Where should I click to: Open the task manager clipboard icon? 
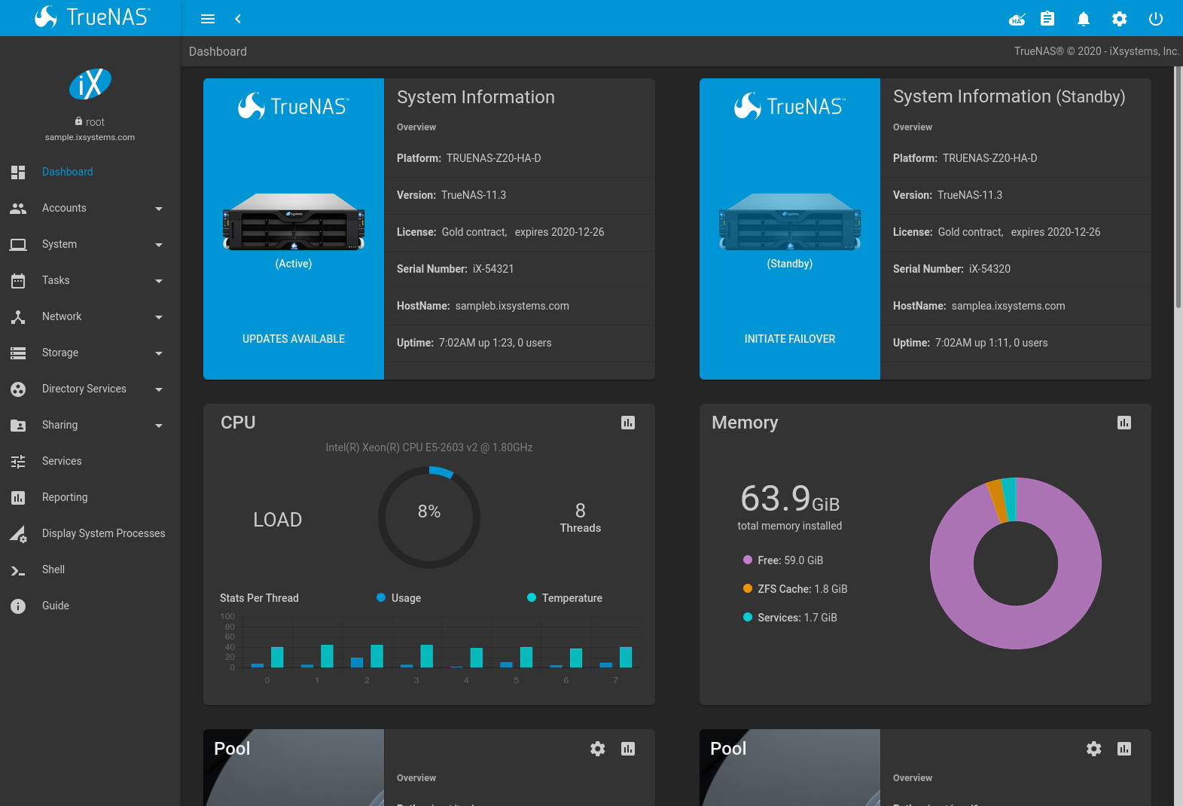(x=1047, y=19)
